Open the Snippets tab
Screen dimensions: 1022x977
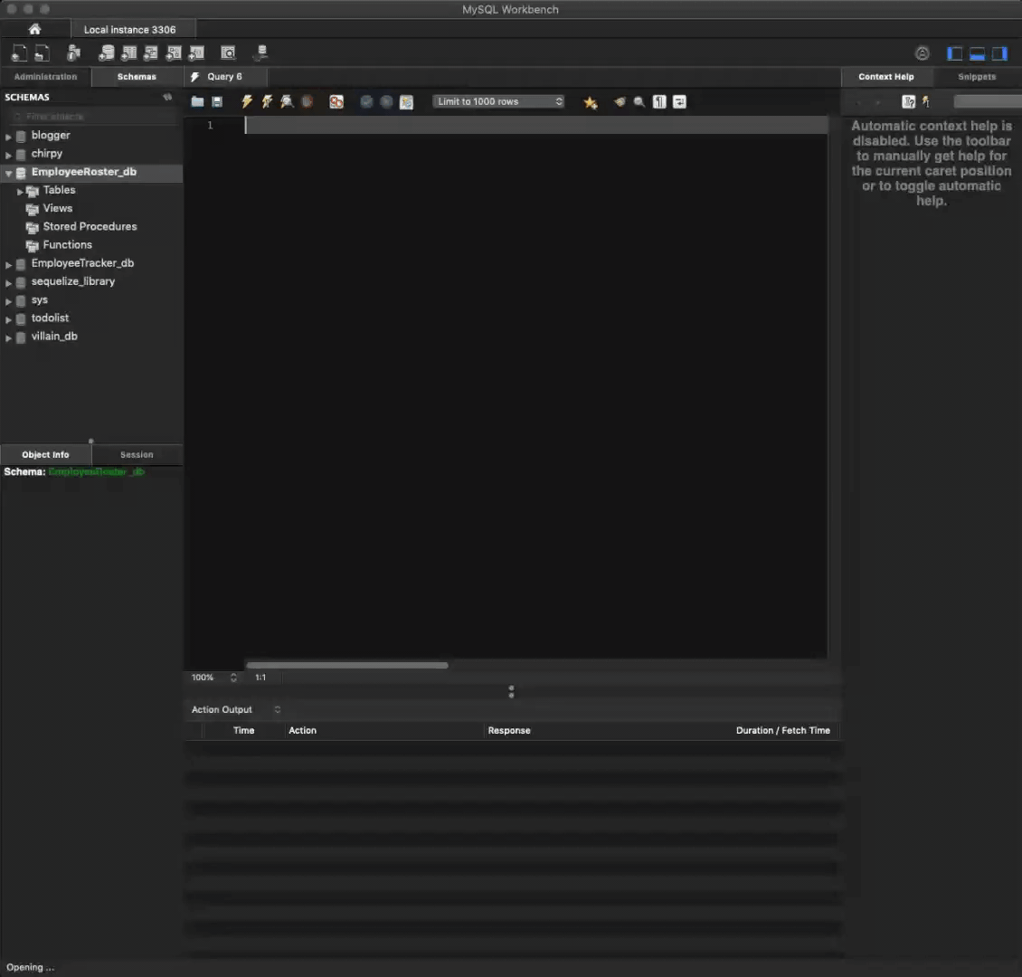(977, 77)
